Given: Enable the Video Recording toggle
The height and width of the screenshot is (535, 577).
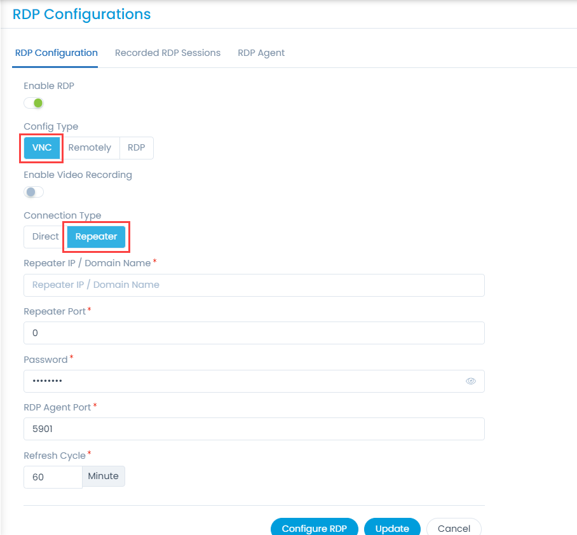Looking at the screenshot, I should (34, 192).
